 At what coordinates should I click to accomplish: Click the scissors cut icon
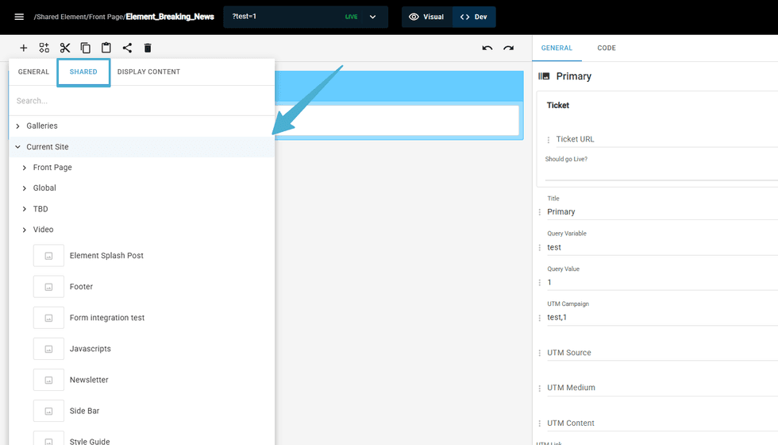click(x=65, y=48)
